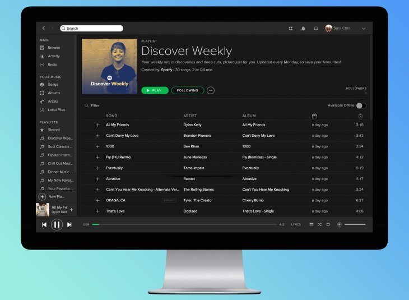This screenshot has height=300, width=409.
Task: Click Discover Weekly cover art
Action: point(110,66)
